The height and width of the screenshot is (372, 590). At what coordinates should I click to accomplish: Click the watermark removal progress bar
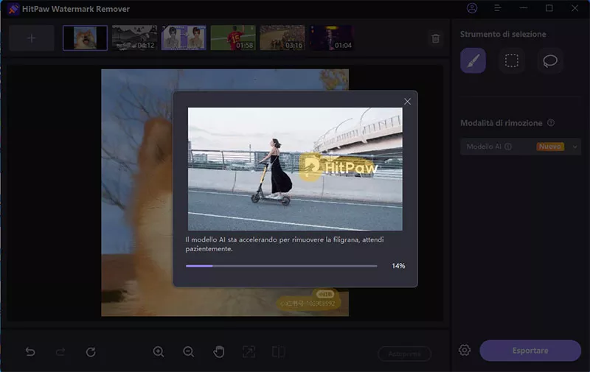[281, 266]
